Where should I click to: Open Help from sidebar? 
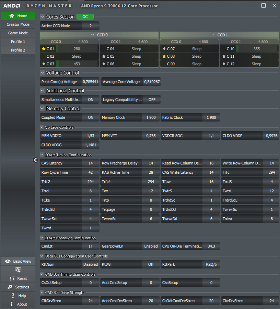pyautogui.click(x=18, y=296)
